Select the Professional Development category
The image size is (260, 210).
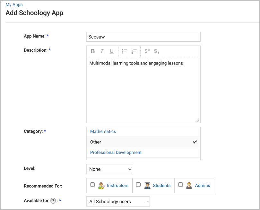[116, 153]
